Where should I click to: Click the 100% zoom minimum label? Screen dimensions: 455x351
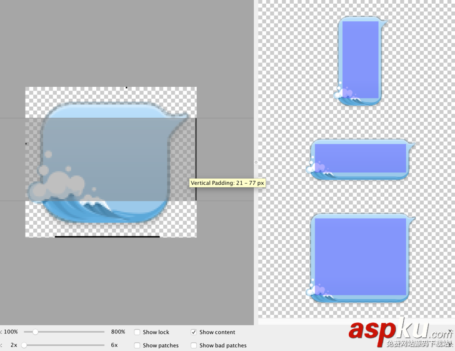coord(11,332)
